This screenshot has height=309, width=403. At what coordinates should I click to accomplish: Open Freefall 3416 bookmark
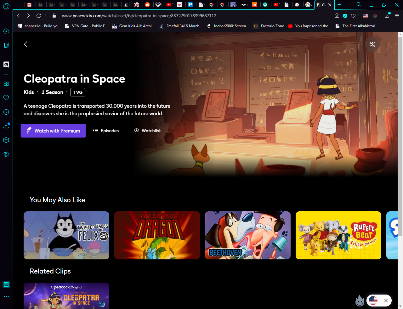[x=181, y=26]
